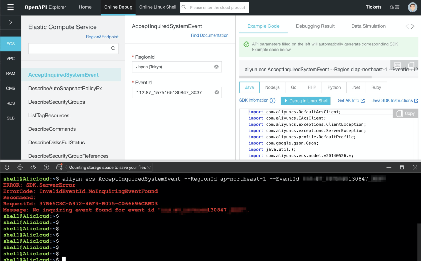Expand the collapsed left sidebar chevron

11,22
